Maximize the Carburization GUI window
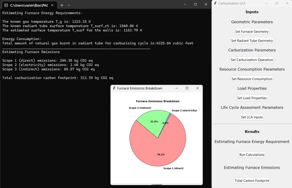 coord(277,3)
